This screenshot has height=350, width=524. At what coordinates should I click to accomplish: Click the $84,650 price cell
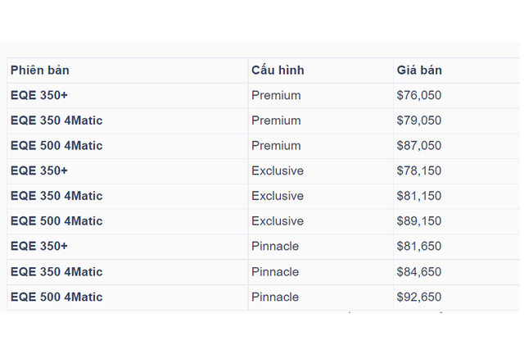(x=418, y=271)
